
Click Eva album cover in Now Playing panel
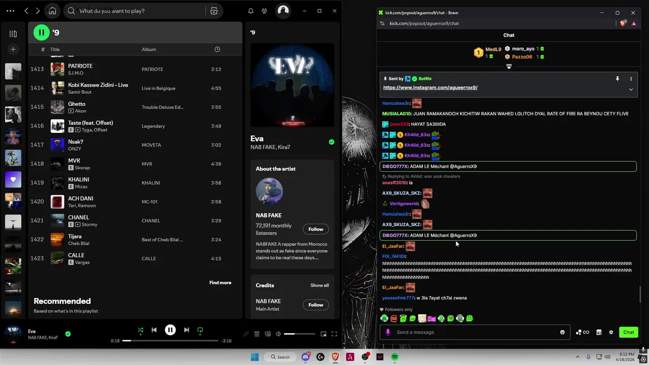292,85
